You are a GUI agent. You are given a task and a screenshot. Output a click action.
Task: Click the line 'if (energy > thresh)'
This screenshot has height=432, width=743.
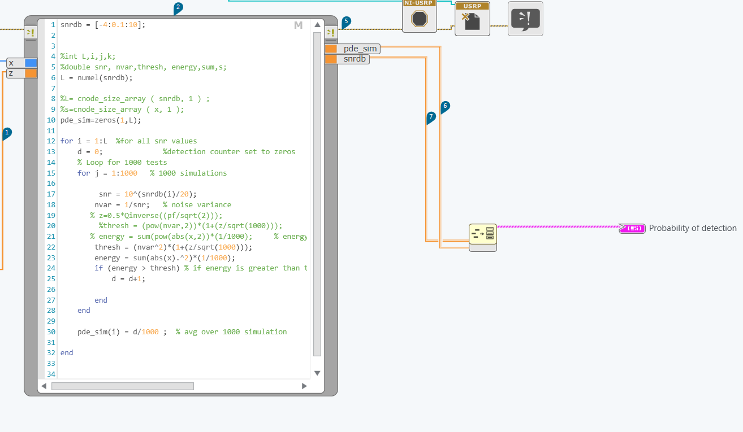[x=137, y=268]
